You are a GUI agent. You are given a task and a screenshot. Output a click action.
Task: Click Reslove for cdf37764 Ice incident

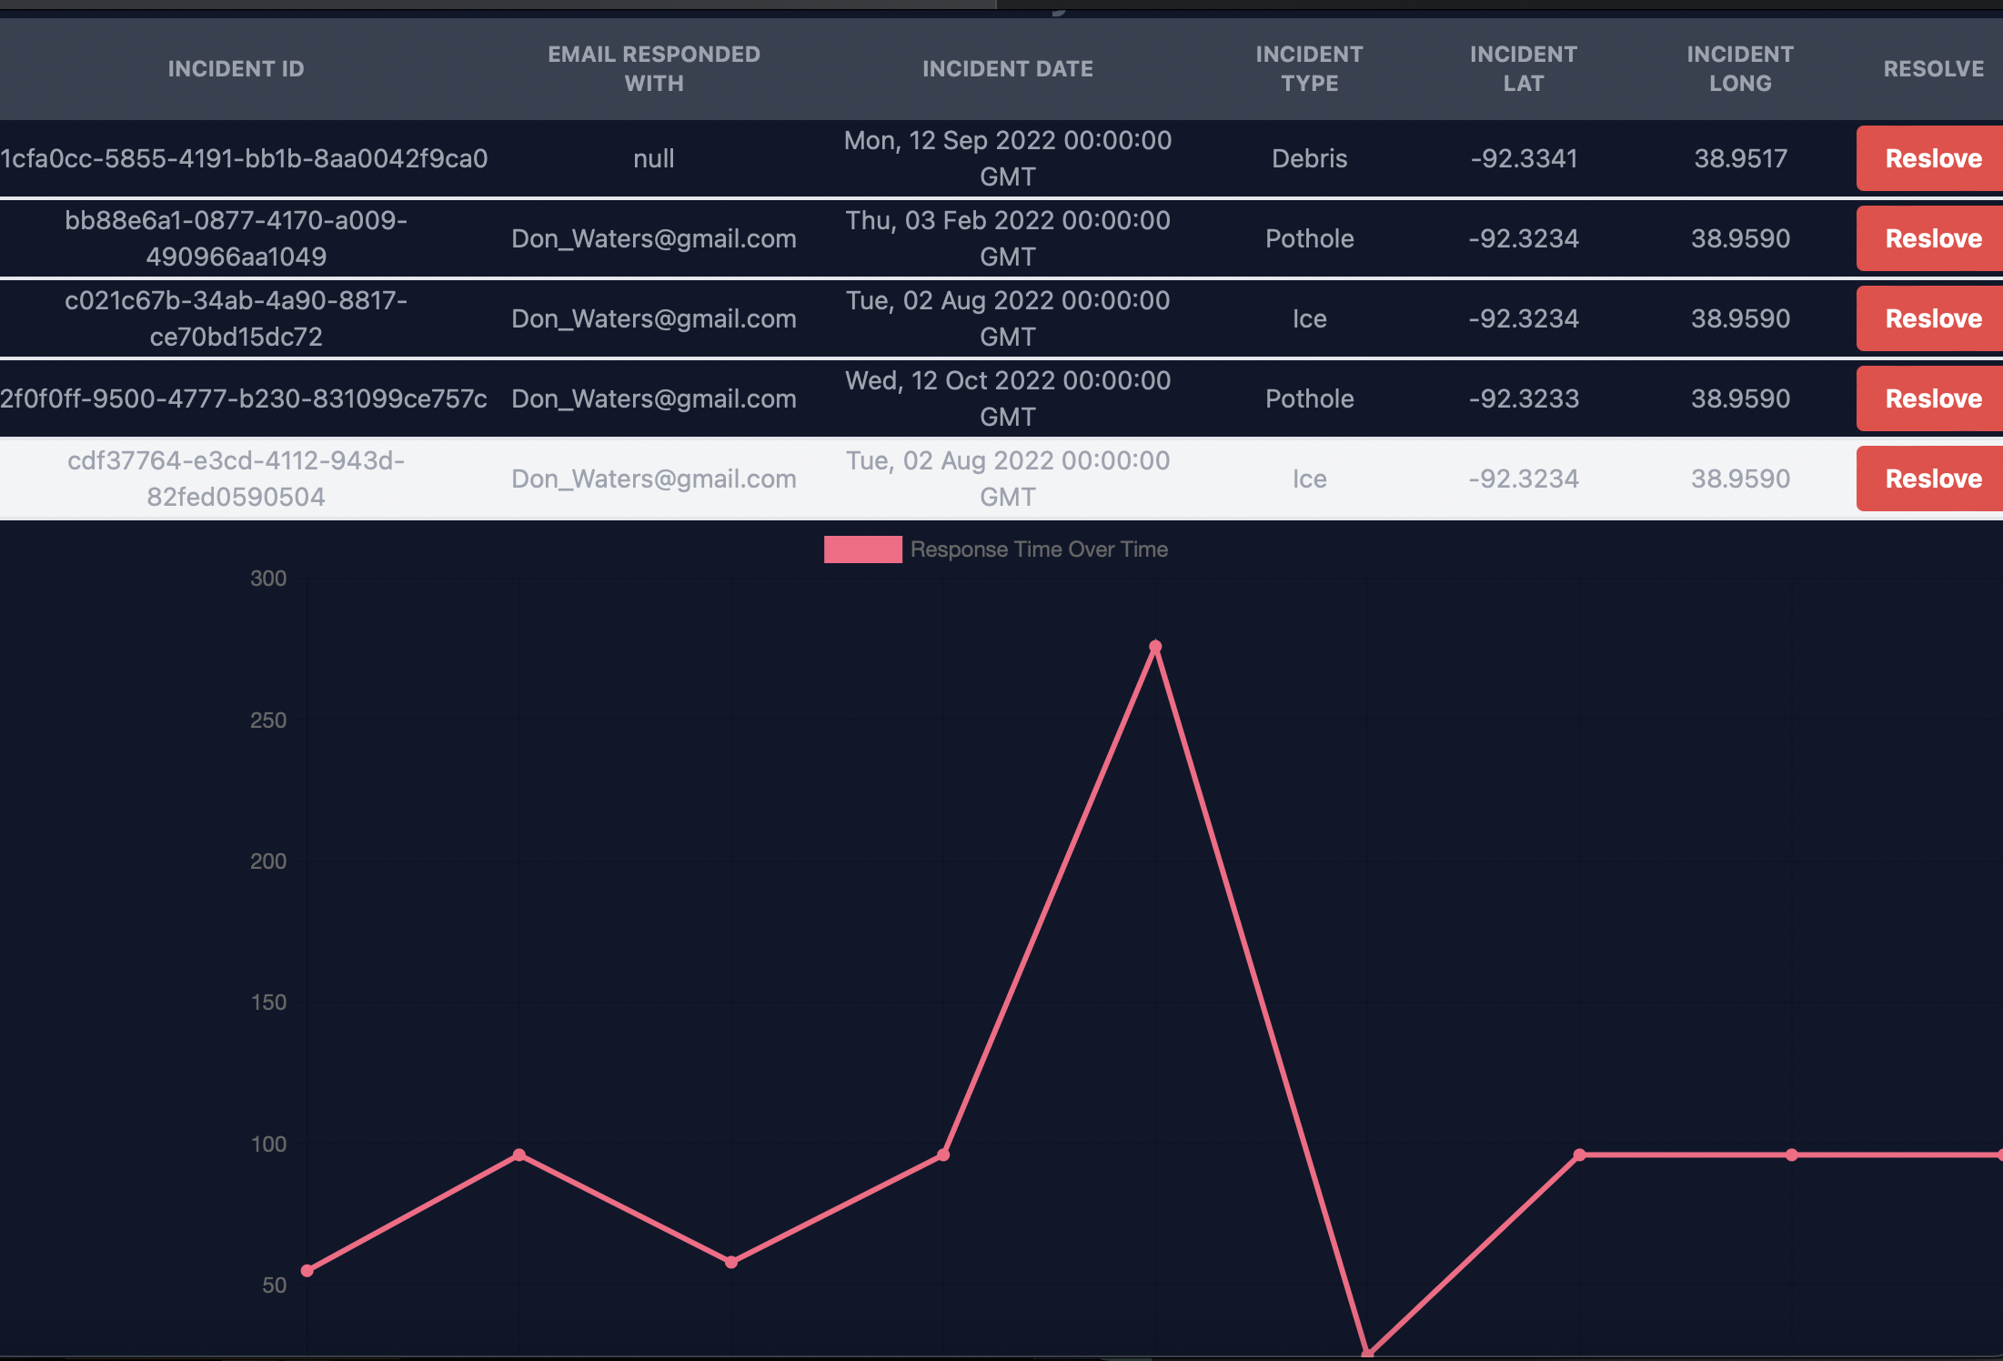[1932, 479]
